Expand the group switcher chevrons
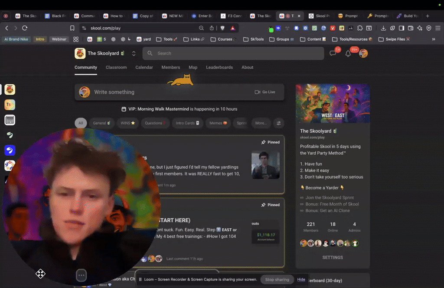This screenshot has width=444, height=288. (x=134, y=53)
